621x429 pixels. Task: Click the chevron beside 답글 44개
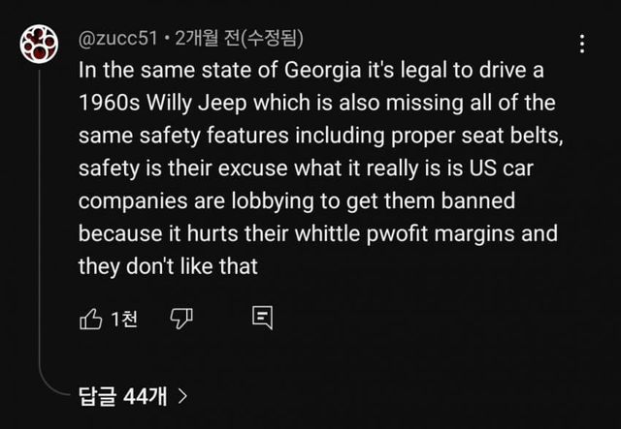pyautogui.click(x=182, y=395)
